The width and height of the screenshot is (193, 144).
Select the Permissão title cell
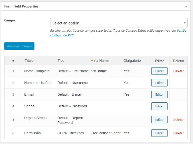32,133
